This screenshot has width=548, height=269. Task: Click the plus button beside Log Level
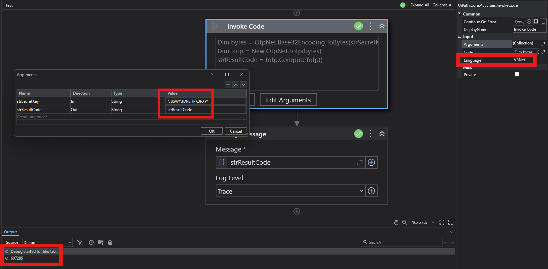tap(371, 191)
